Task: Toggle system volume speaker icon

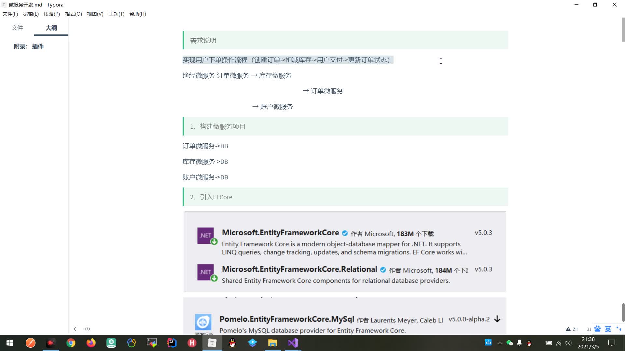Action: 568,343
